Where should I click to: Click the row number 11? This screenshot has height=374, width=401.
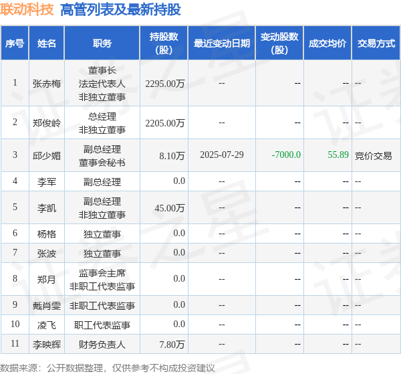pyautogui.click(x=15, y=343)
